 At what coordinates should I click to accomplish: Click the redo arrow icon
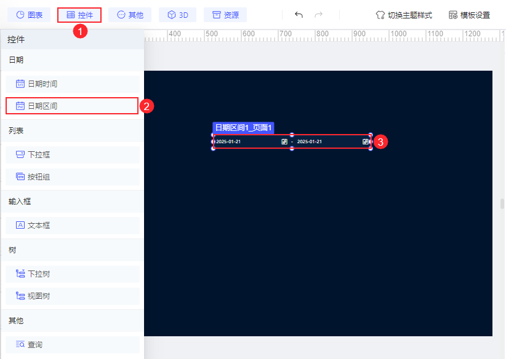(319, 15)
